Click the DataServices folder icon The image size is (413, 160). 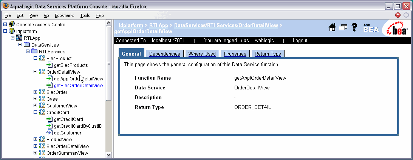click(26, 45)
